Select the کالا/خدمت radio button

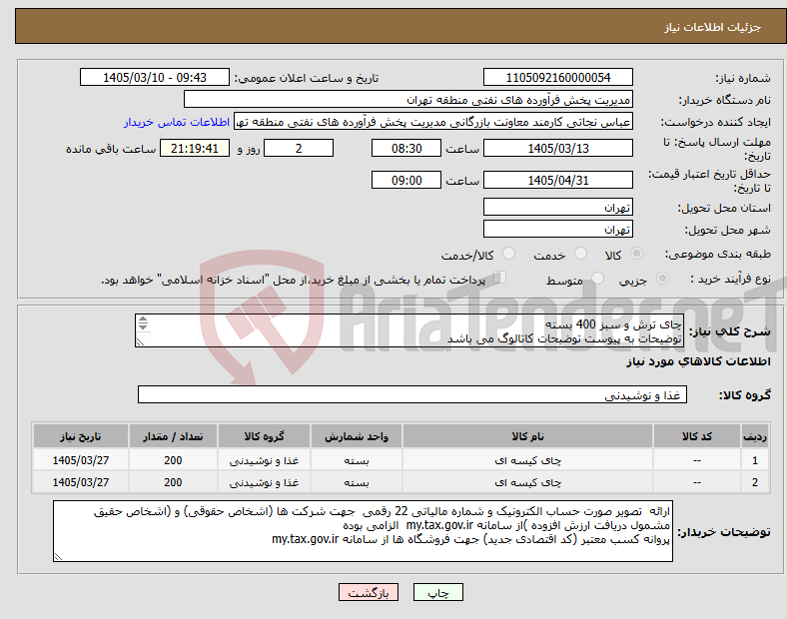click(x=508, y=254)
